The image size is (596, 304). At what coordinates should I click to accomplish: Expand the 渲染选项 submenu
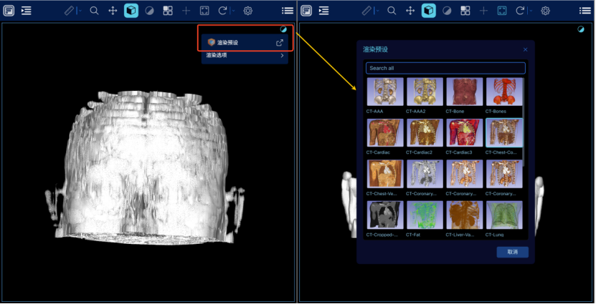[x=244, y=55]
